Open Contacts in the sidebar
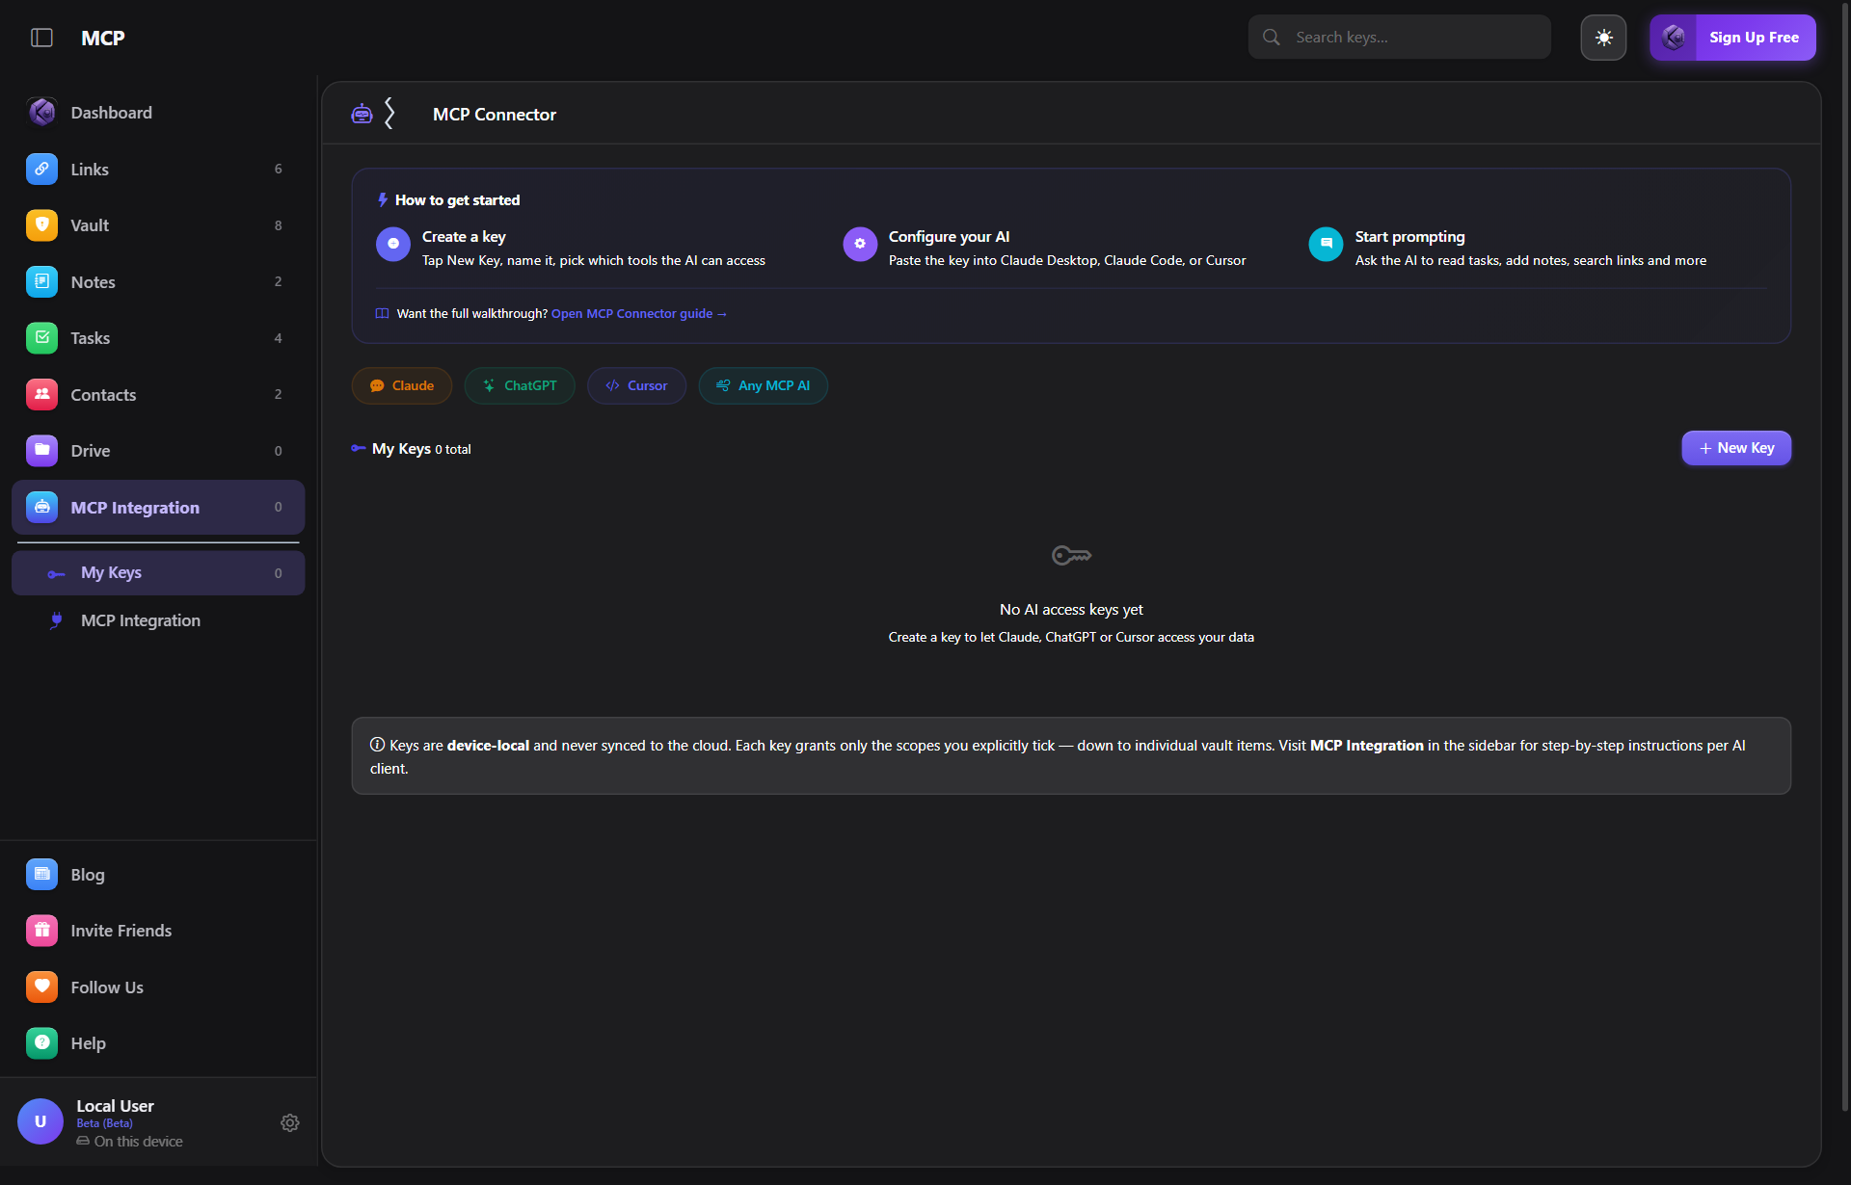Viewport: 1851px width, 1185px height. [x=158, y=394]
